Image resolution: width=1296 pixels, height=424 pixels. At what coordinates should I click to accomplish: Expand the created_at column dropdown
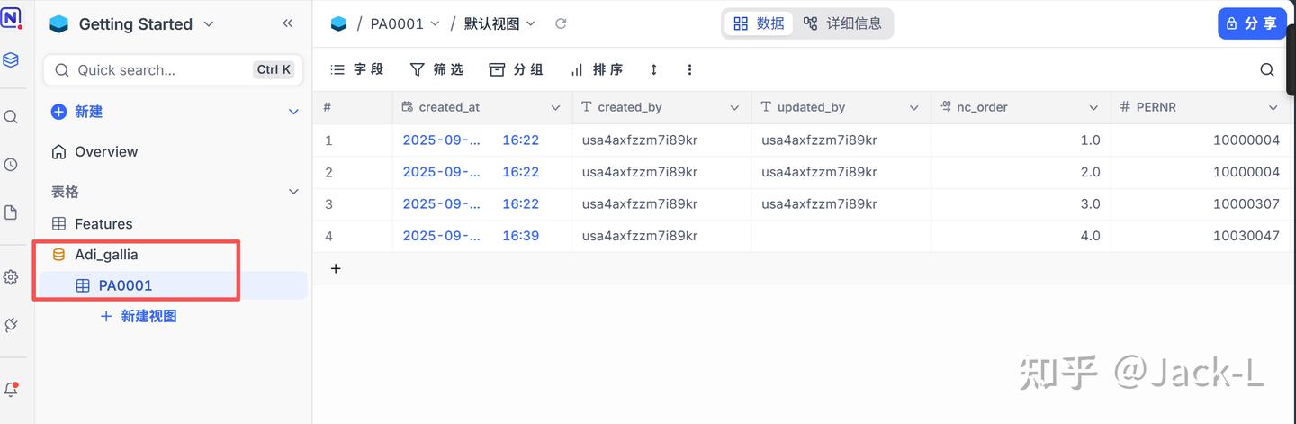click(555, 107)
